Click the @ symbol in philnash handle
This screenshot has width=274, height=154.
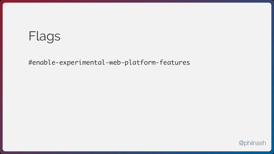point(241,143)
